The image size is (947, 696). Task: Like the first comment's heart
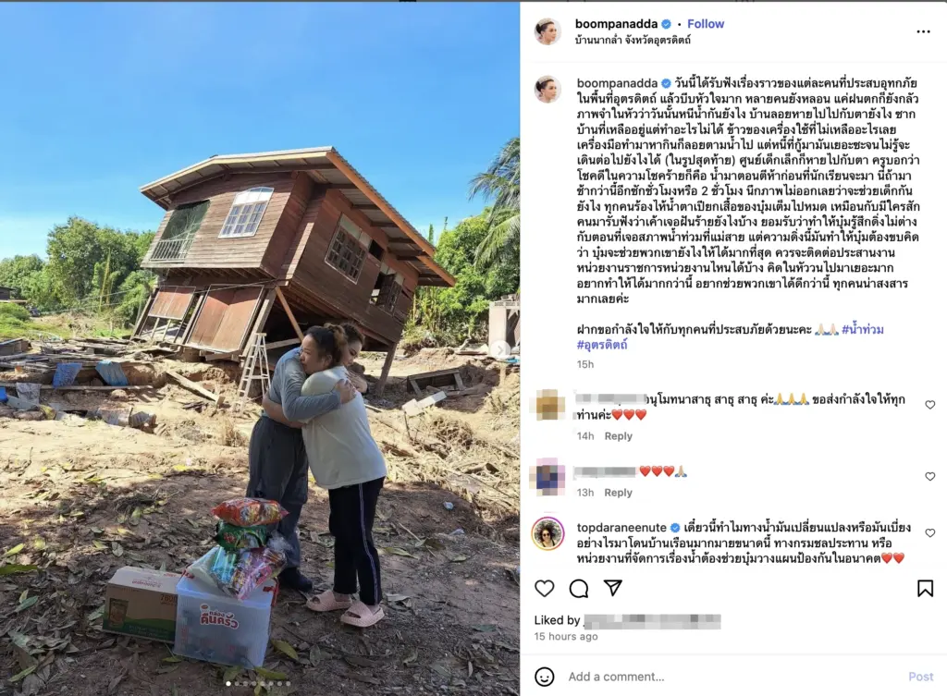pos(930,405)
